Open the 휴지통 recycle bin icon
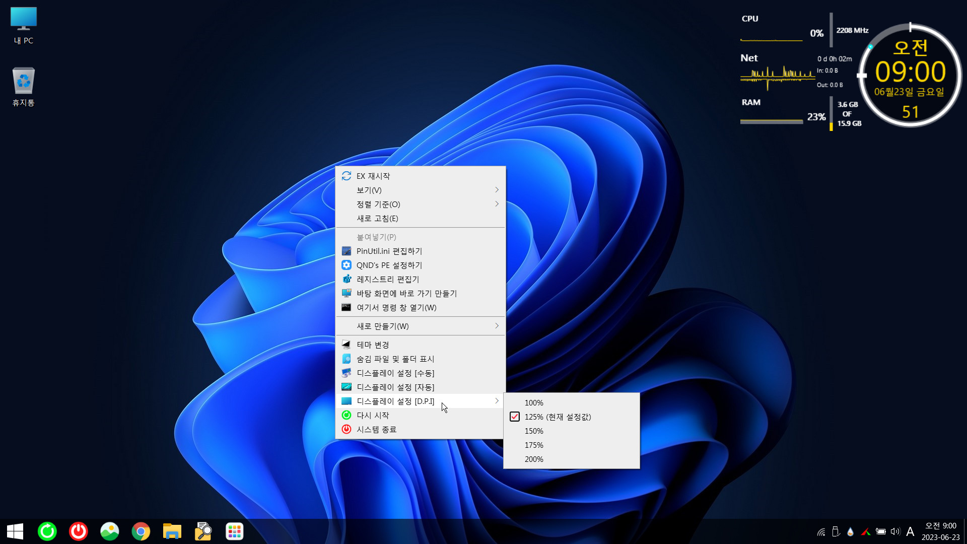Screen dimensions: 967x544 coord(24,87)
